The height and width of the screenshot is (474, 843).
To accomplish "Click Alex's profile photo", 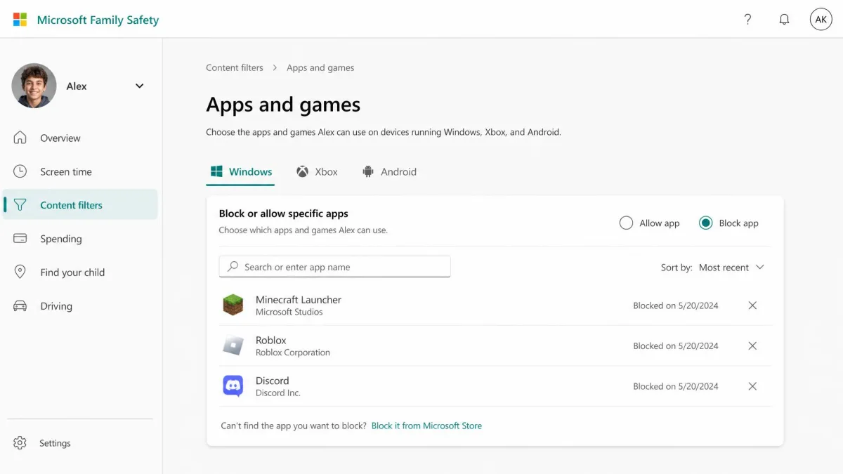I will (x=34, y=86).
